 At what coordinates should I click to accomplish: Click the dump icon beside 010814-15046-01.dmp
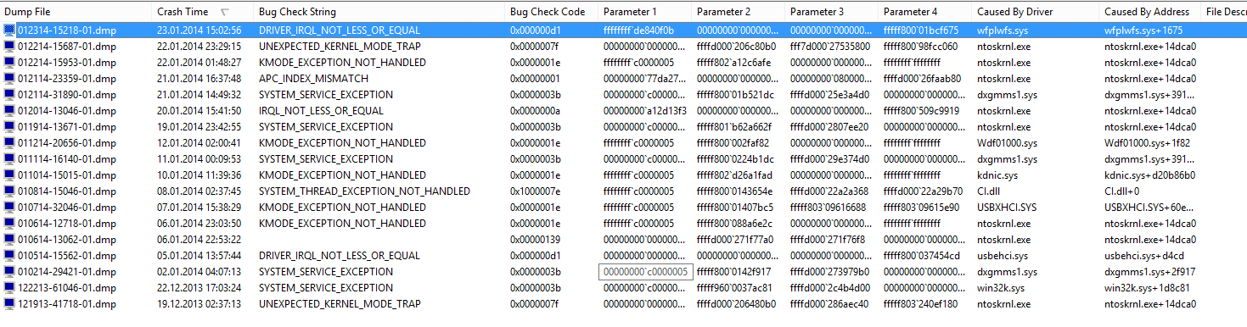point(9,191)
